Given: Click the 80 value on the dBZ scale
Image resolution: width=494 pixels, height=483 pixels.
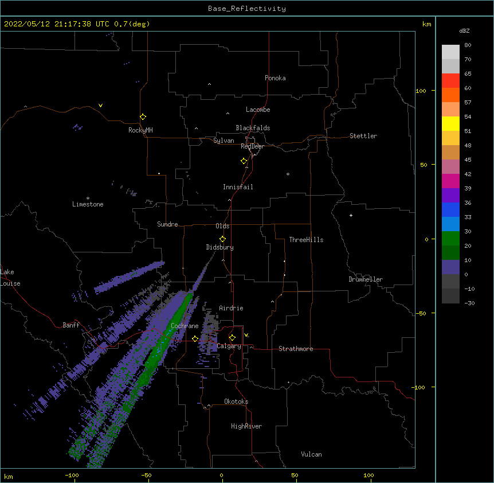Looking at the screenshot, I should point(468,45).
